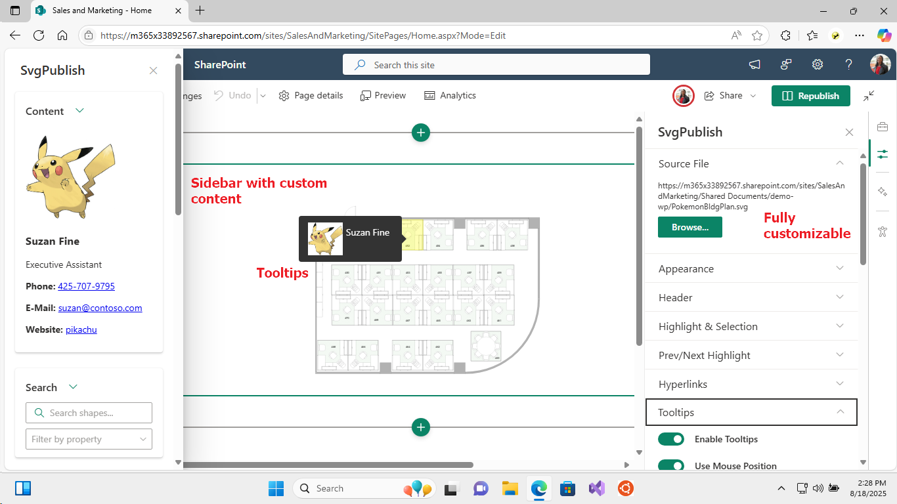Image resolution: width=897 pixels, height=504 pixels.
Task: Open the toolbox briefcase icon in right rail
Action: pos(882,126)
